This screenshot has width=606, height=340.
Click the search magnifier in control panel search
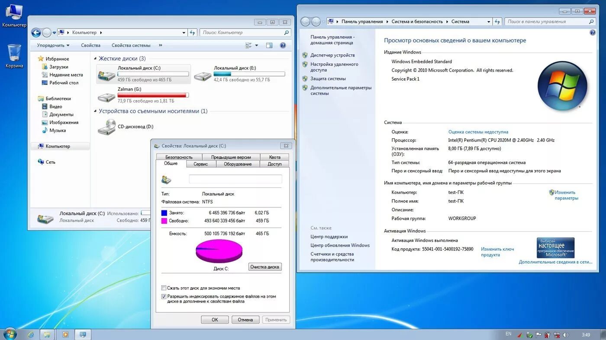pos(591,22)
